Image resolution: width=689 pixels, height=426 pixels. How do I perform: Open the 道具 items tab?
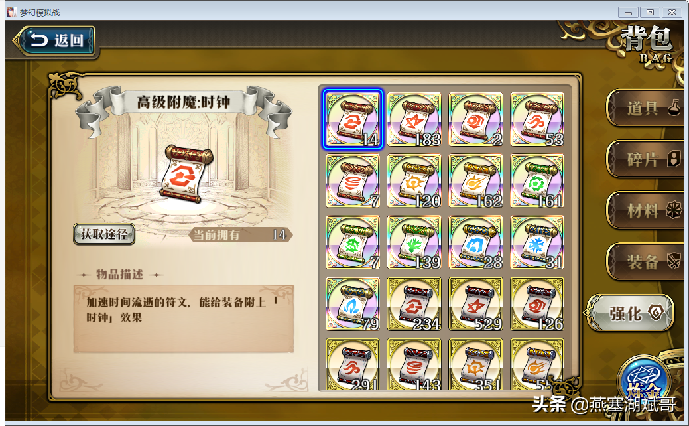[645, 107]
